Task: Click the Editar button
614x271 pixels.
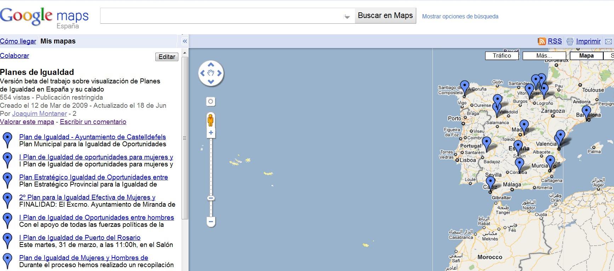Action: coord(167,57)
